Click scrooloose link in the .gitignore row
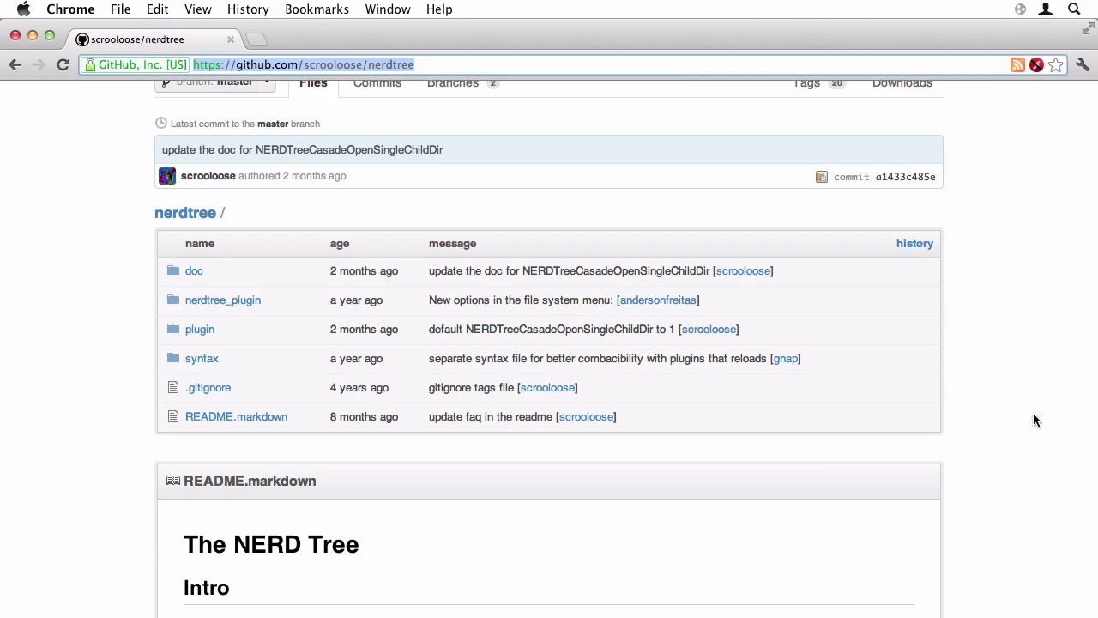1098x618 pixels. pos(547,388)
